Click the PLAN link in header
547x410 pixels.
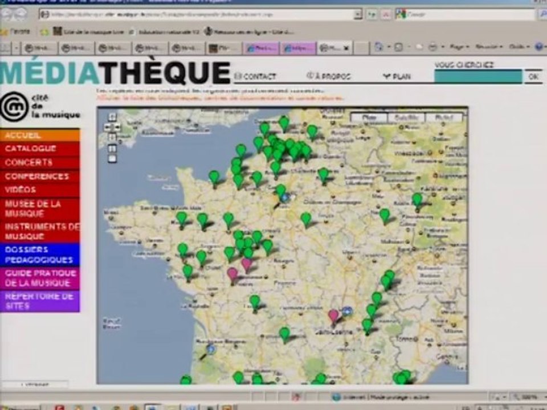(x=397, y=76)
